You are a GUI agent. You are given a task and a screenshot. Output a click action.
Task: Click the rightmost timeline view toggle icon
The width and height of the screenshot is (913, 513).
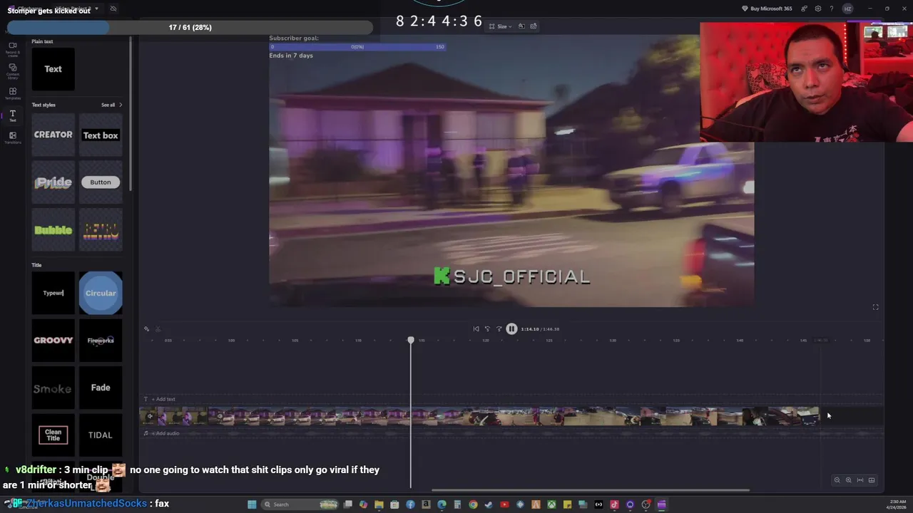click(872, 480)
